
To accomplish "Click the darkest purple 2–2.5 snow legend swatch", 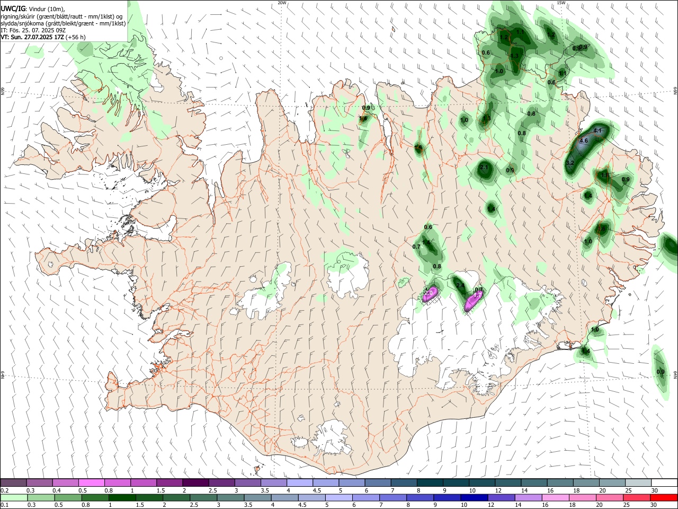I will click(195, 483).
